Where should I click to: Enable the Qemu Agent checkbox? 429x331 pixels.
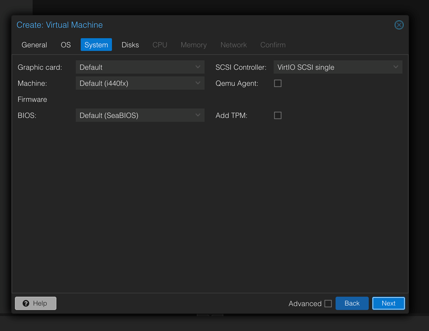pos(278,83)
